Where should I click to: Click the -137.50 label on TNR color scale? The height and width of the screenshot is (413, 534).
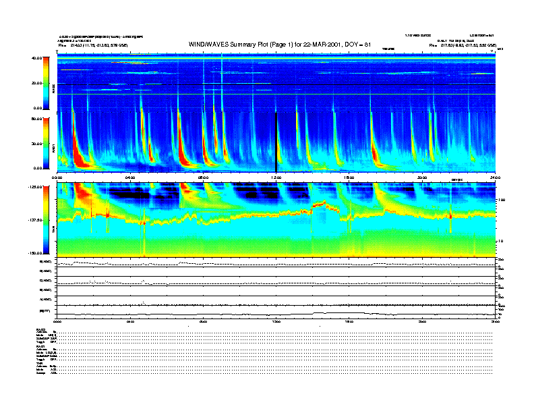point(35,220)
